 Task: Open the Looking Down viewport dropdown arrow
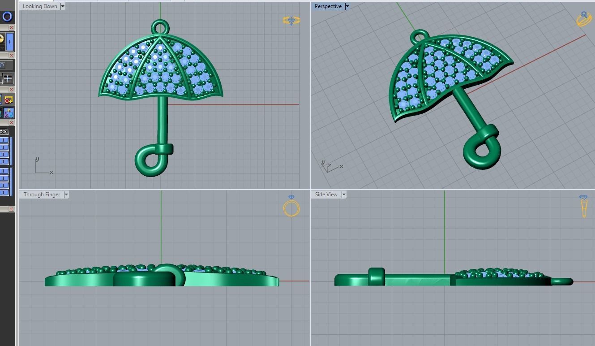coord(63,6)
